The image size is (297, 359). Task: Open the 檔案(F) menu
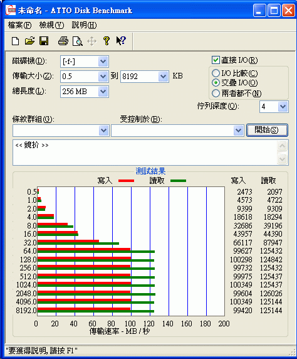click(x=19, y=25)
